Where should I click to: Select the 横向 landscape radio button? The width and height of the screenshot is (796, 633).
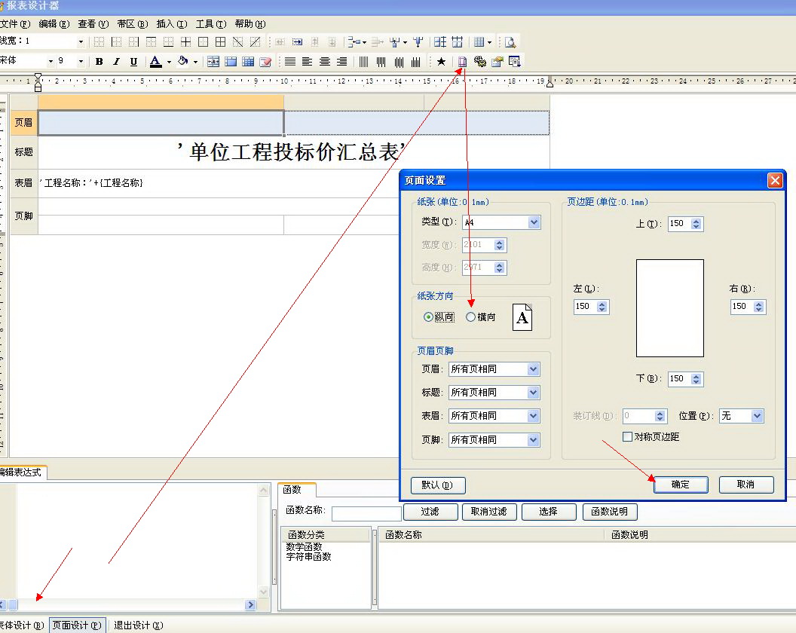[470, 316]
